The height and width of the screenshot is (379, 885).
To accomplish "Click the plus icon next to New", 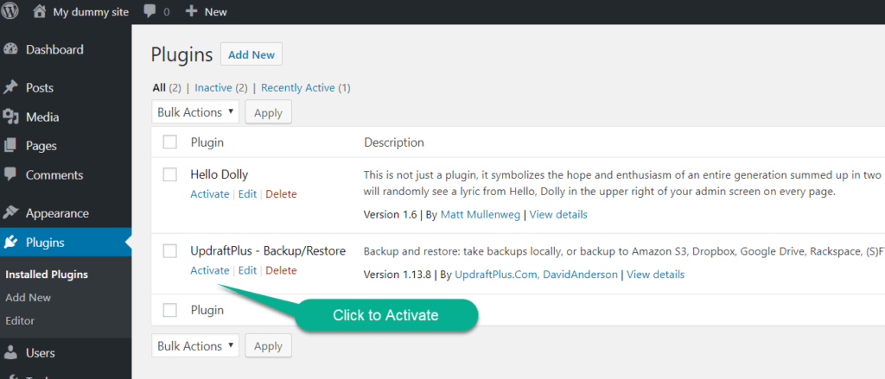I will (x=192, y=11).
